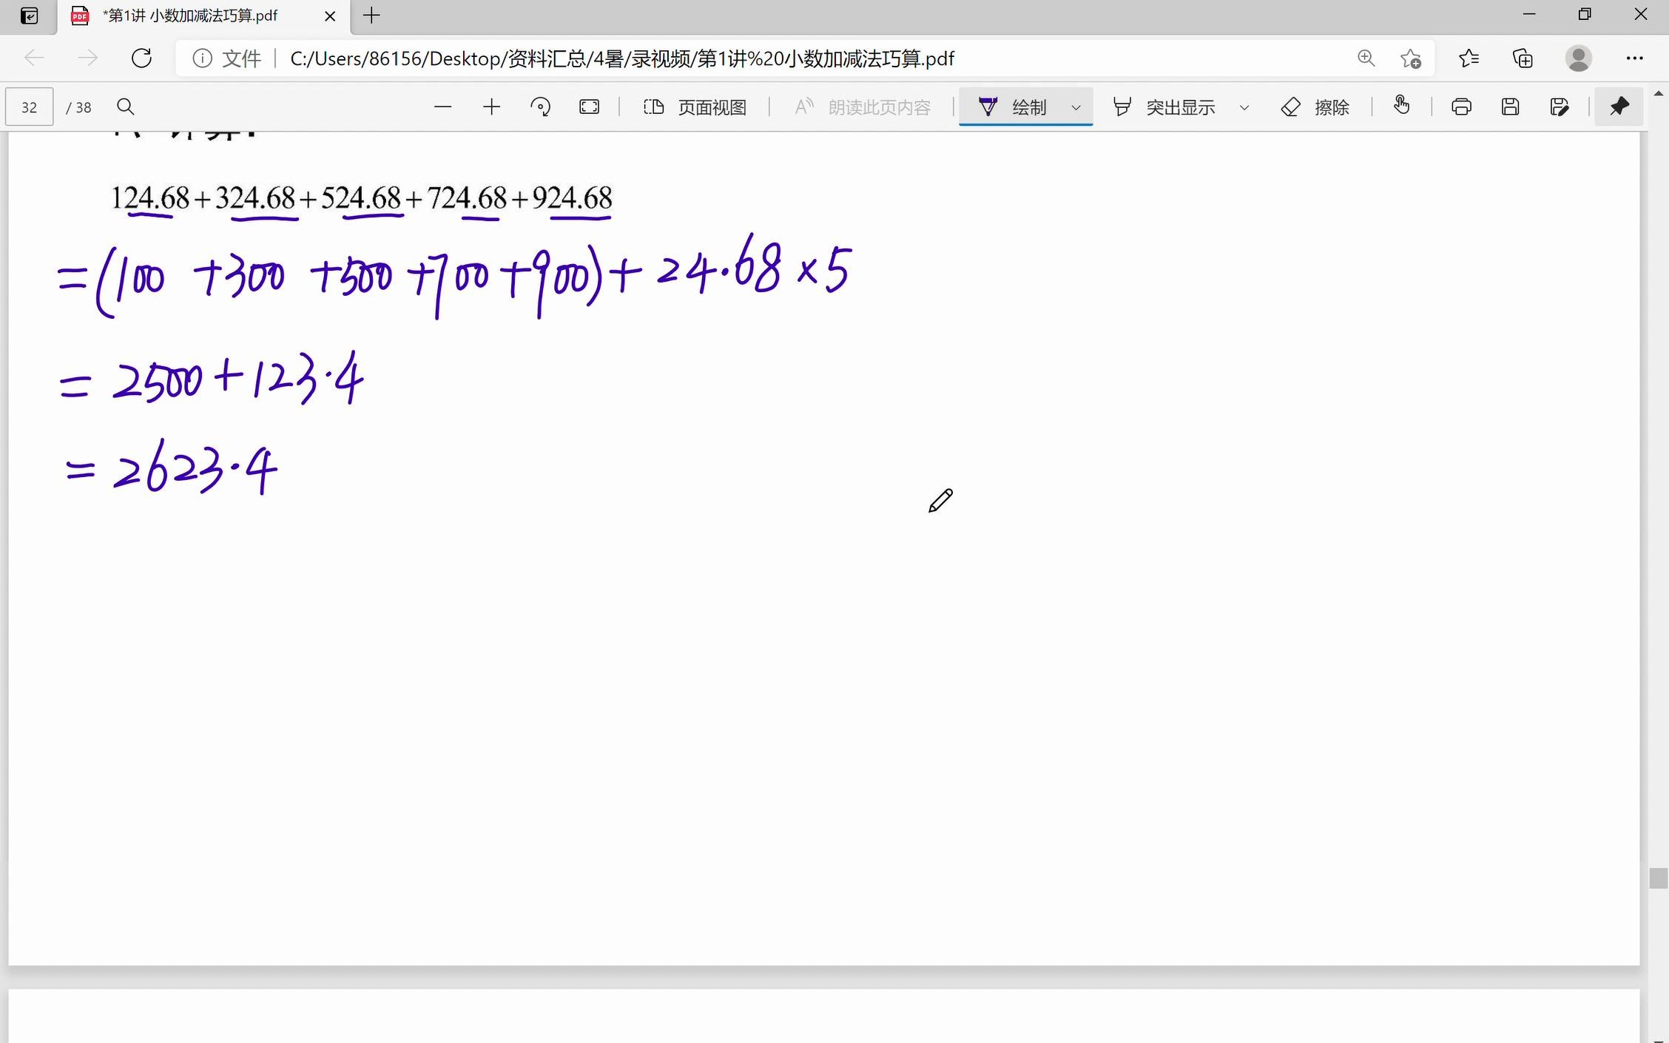The width and height of the screenshot is (1669, 1043).
Task: Click the vertical scrollbar thumb
Action: point(1658,878)
